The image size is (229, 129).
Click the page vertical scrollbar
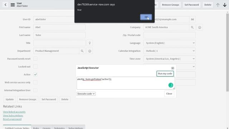[x=228, y=53]
